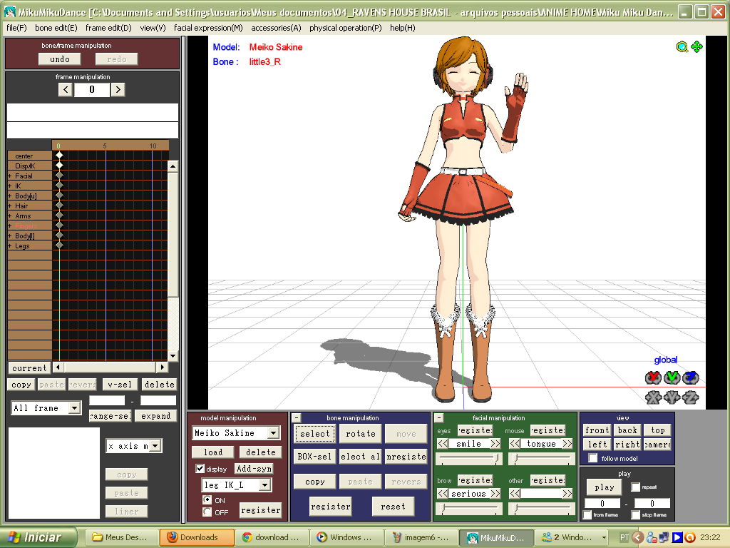The height and width of the screenshot is (548, 730).
Task: Click the grey X move axis icon
Action: pos(653,397)
